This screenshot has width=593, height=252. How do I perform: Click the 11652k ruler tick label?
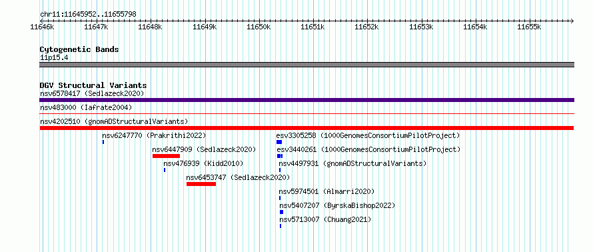[x=367, y=27]
